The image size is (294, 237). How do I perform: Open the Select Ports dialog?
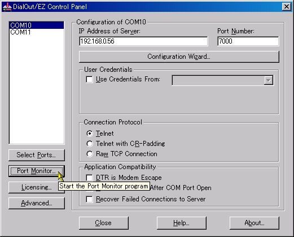click(37, 155)
